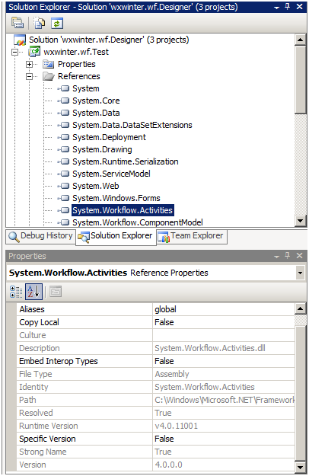This screenshot has height=476, width=309.
Task: Click the reference icon beside System.Windows.Forms
Action: click(x=63, y=198)
